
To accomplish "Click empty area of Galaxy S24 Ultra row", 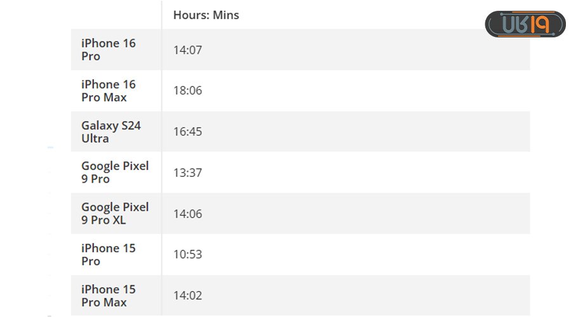I will 364,131.
